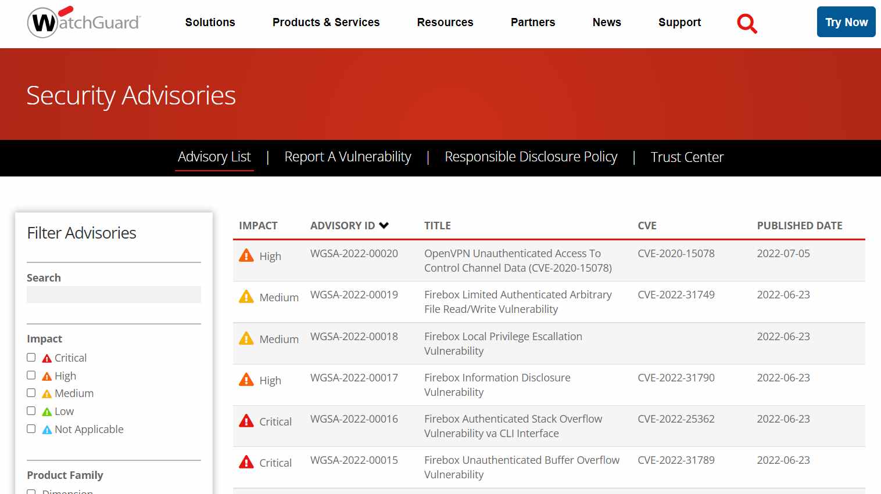This screenshot has height=494, width=881.
Task: Click the Try Now button
Action: coord(846,22)
